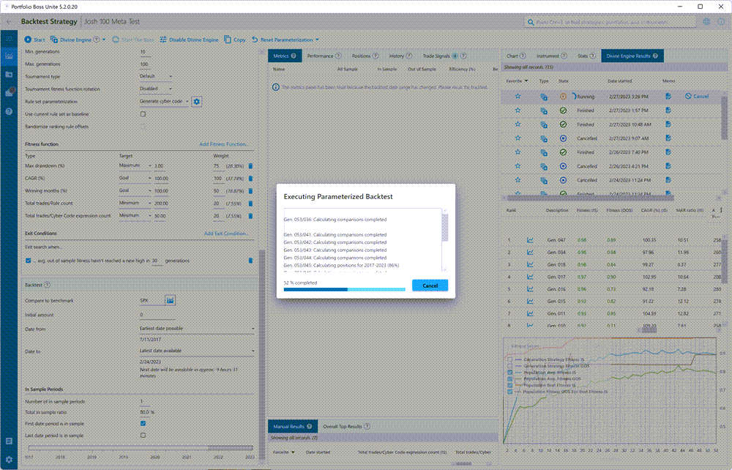Switch to the Performance tab
The width and height of the screenshot is (732, 470).
tap(324, 56)
